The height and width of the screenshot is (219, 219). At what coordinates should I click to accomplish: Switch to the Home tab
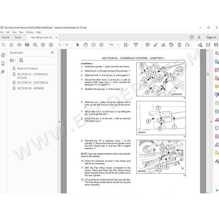[6, 38]
